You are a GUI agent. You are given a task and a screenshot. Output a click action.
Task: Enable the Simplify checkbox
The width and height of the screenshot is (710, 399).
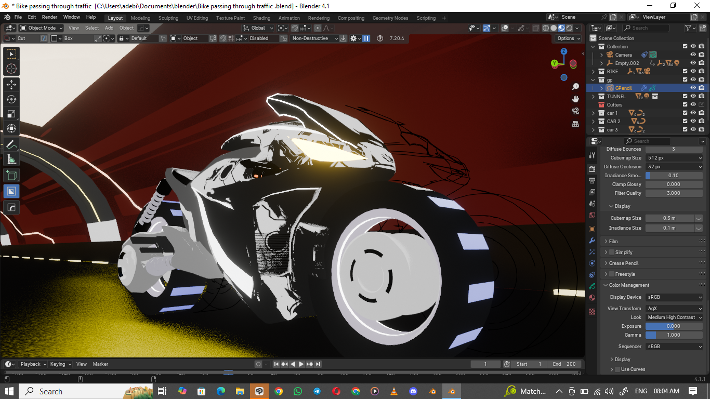click(612, 252)
